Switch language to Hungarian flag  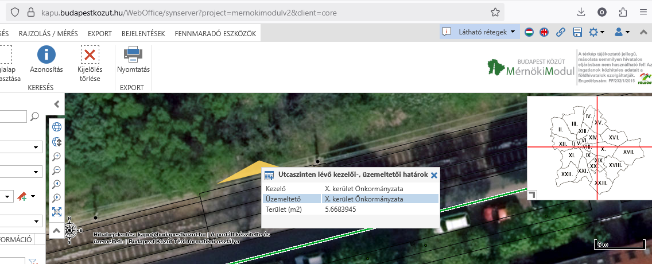point(530,32)
